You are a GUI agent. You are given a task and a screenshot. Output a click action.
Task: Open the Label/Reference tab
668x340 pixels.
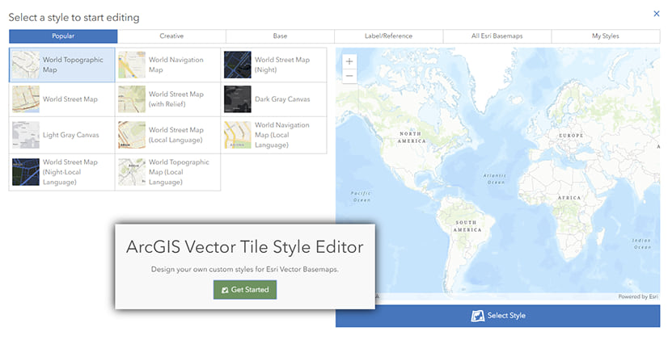coord(388,36)
